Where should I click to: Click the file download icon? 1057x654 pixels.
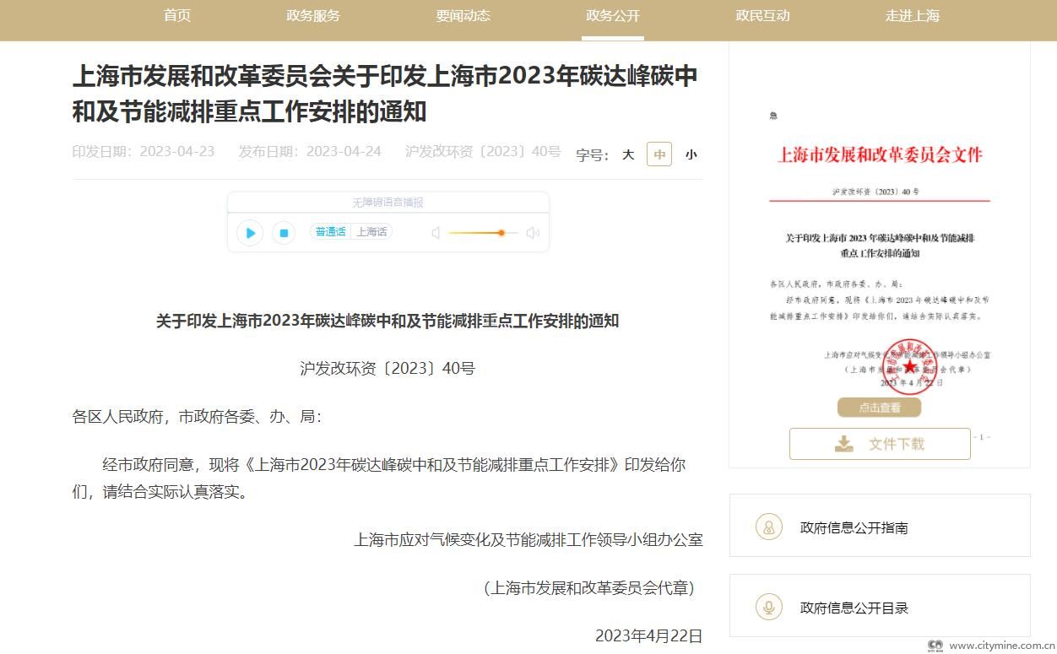[x=843, y=444]
